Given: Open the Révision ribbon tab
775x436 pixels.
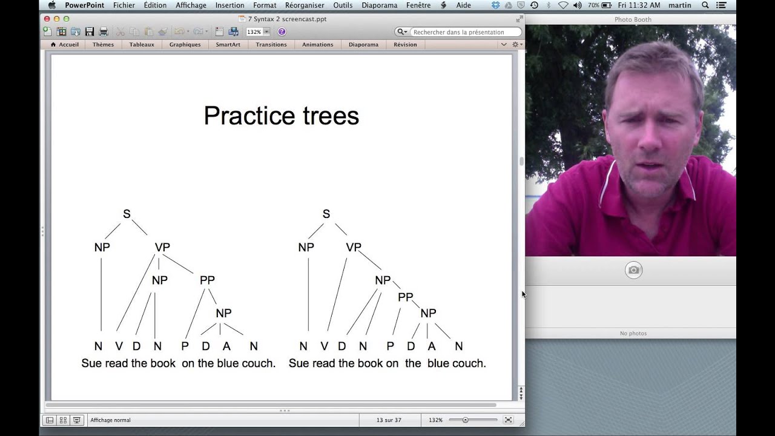Looking at the screenshot, I should click(405, 44).
